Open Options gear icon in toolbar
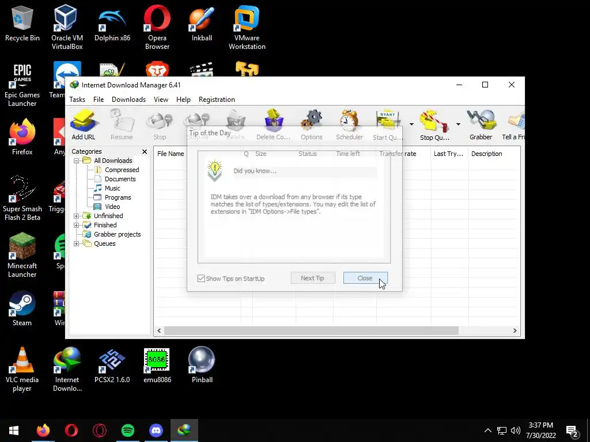The width and height of the screenshot is (590, 442). click(x=312, y=125)
